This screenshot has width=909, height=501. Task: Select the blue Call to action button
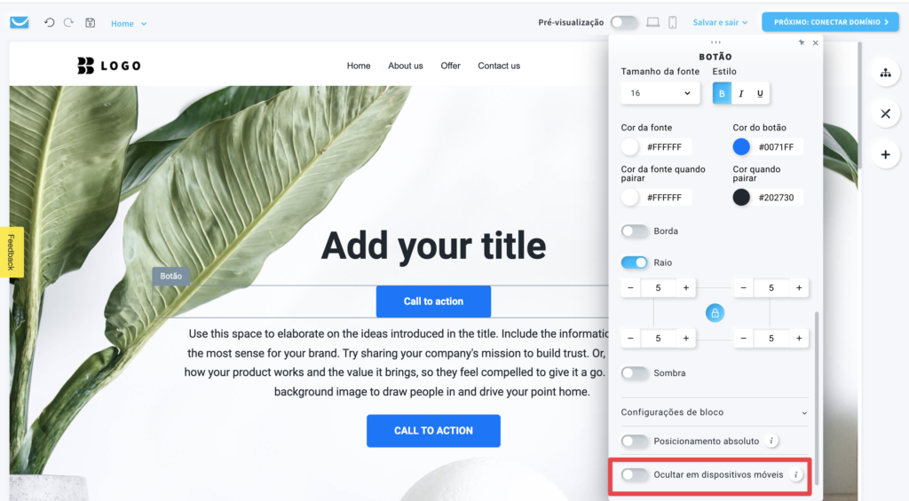(433, 301)
